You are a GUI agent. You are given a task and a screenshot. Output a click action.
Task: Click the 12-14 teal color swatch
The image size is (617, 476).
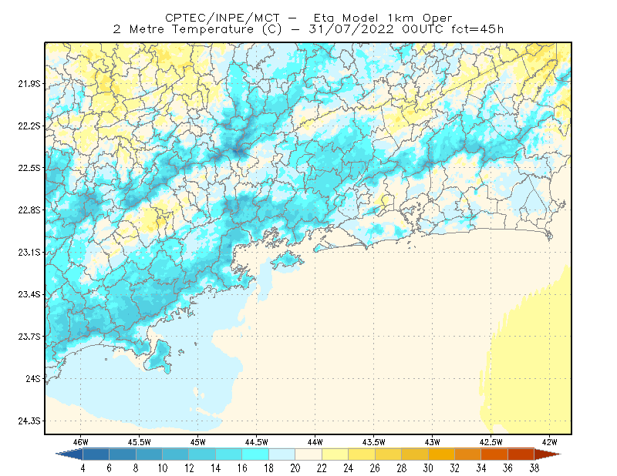(x=202, y=454)
